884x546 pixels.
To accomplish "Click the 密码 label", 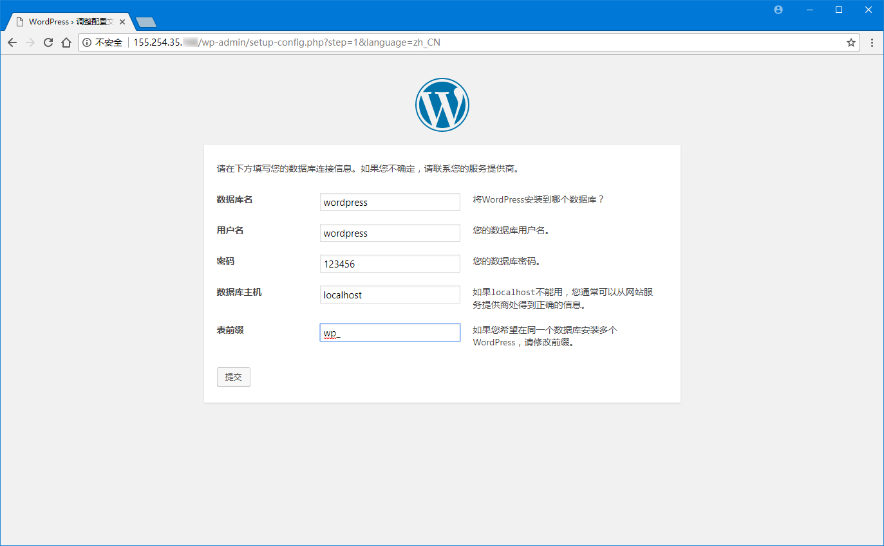I will [x=226, y=261].
